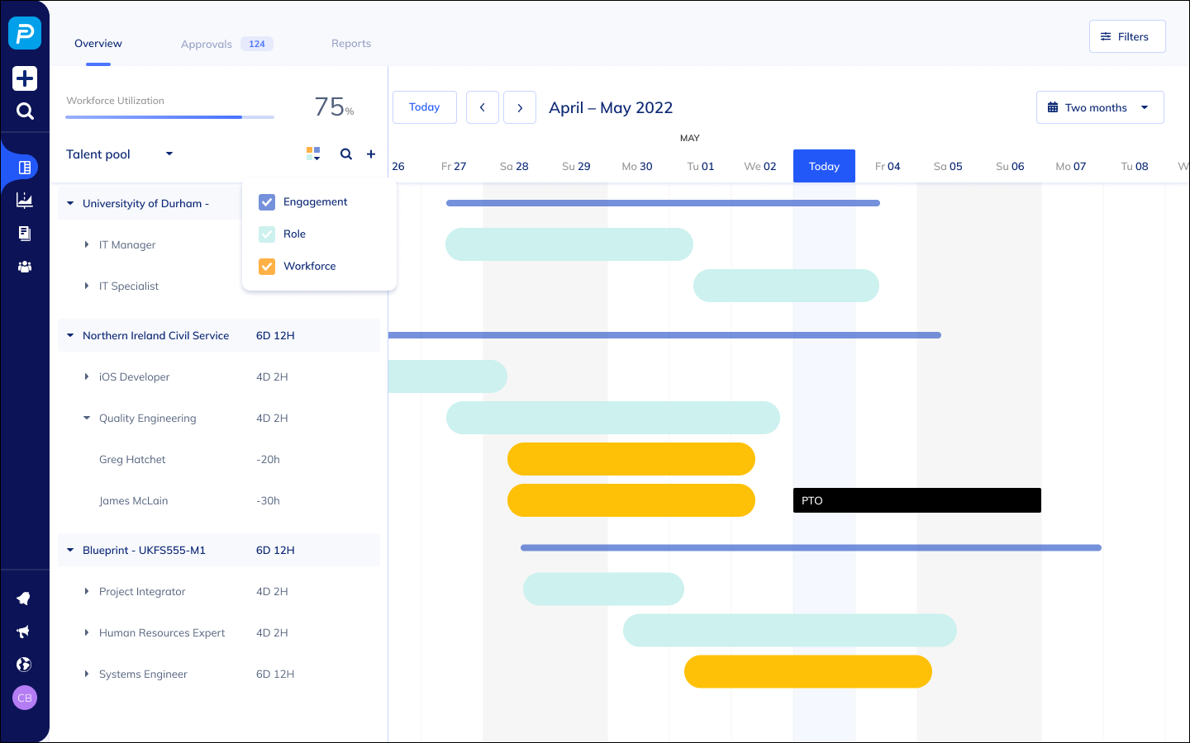1190x743 pixels.
Task: Uncheck the Engagement checkbox
Action: click(x=267, y=202)
